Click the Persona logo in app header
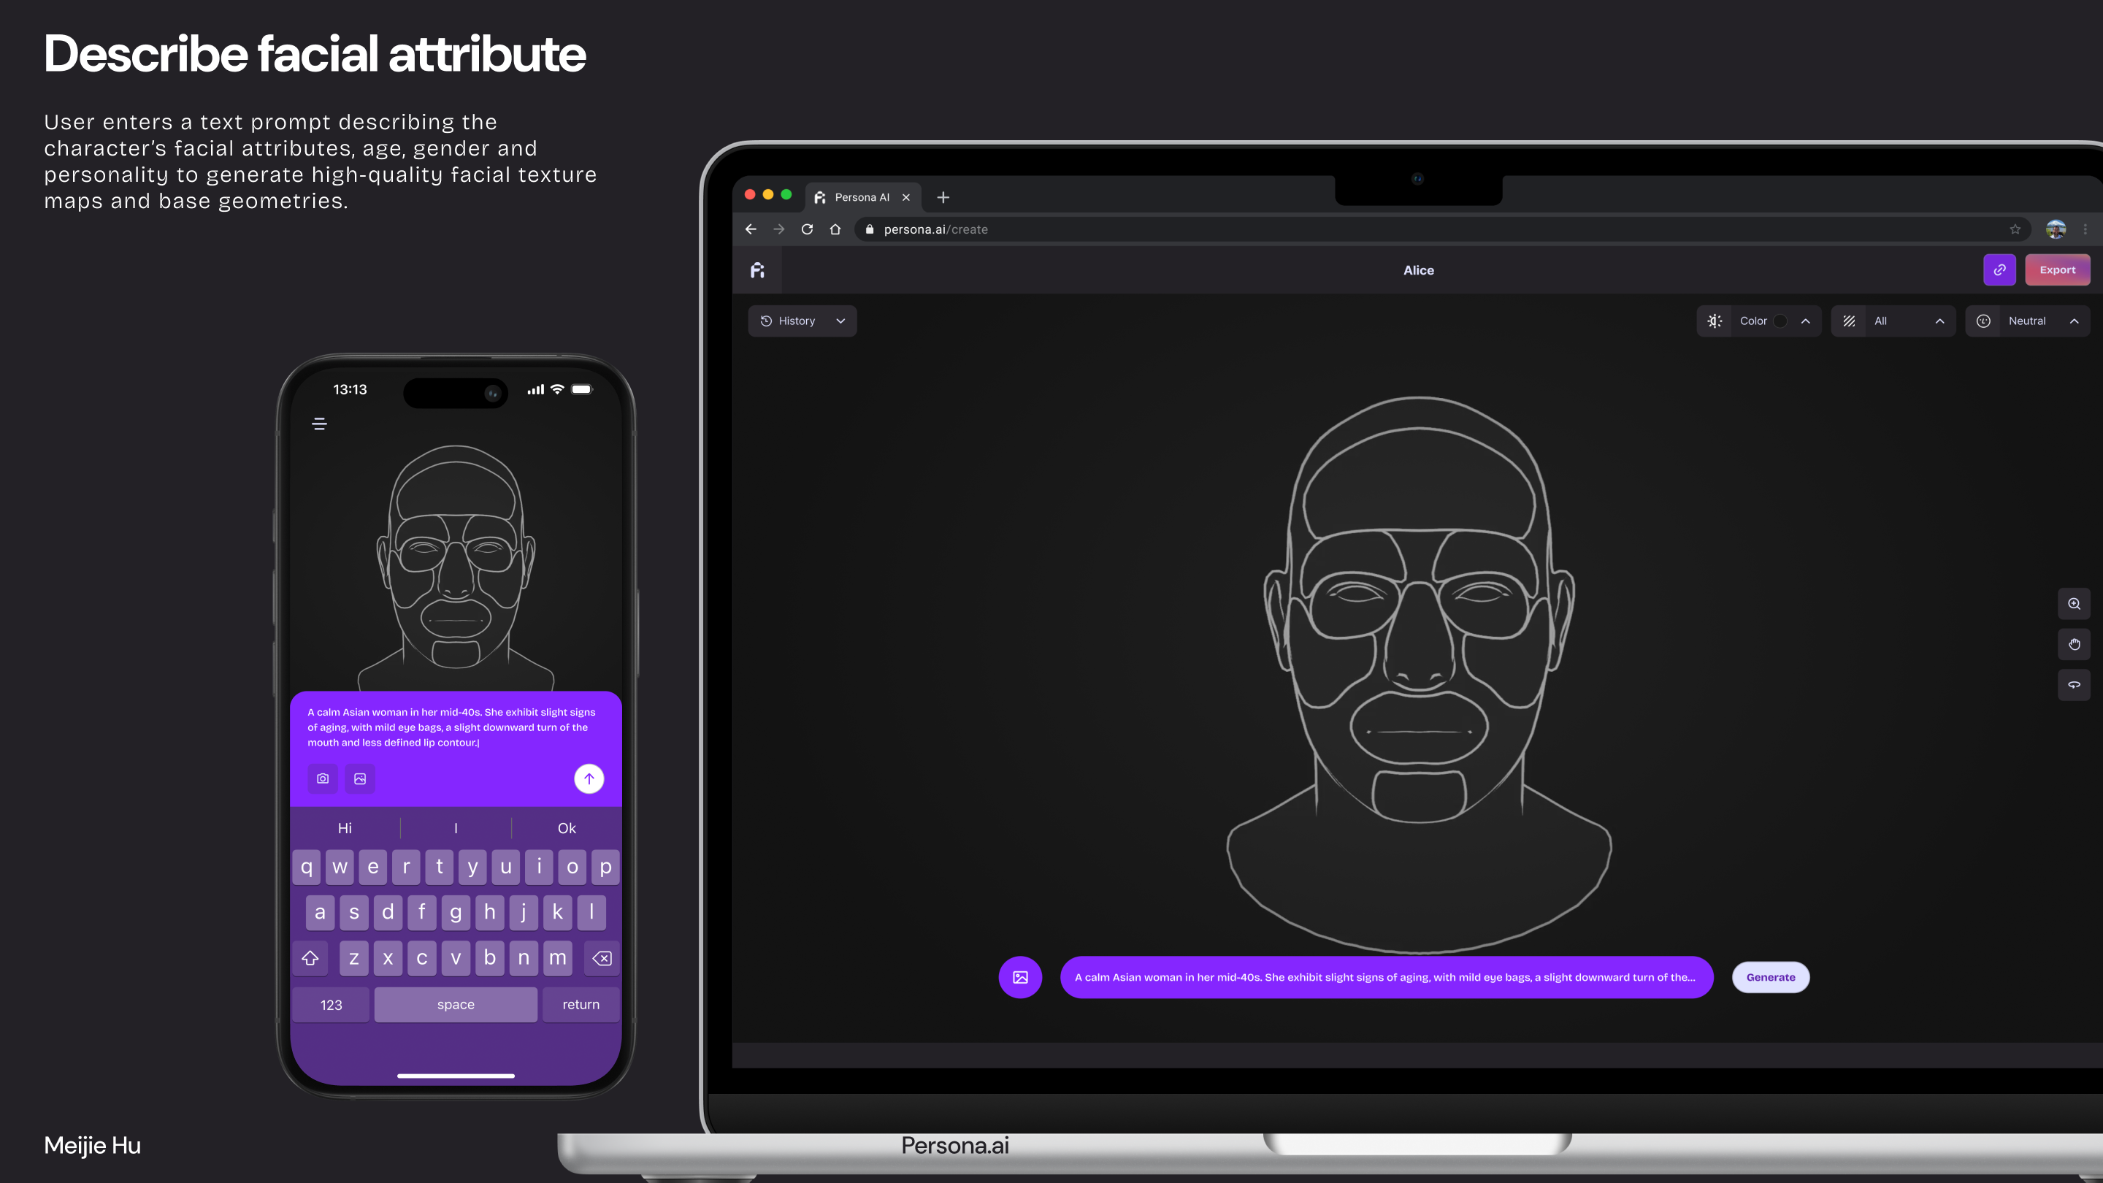2103x1183 pixels. click(758, 270)
